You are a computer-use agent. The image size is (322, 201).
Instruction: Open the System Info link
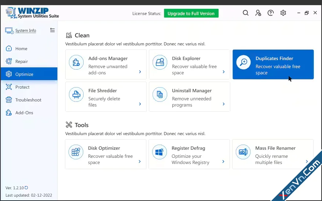pos(26,30)
